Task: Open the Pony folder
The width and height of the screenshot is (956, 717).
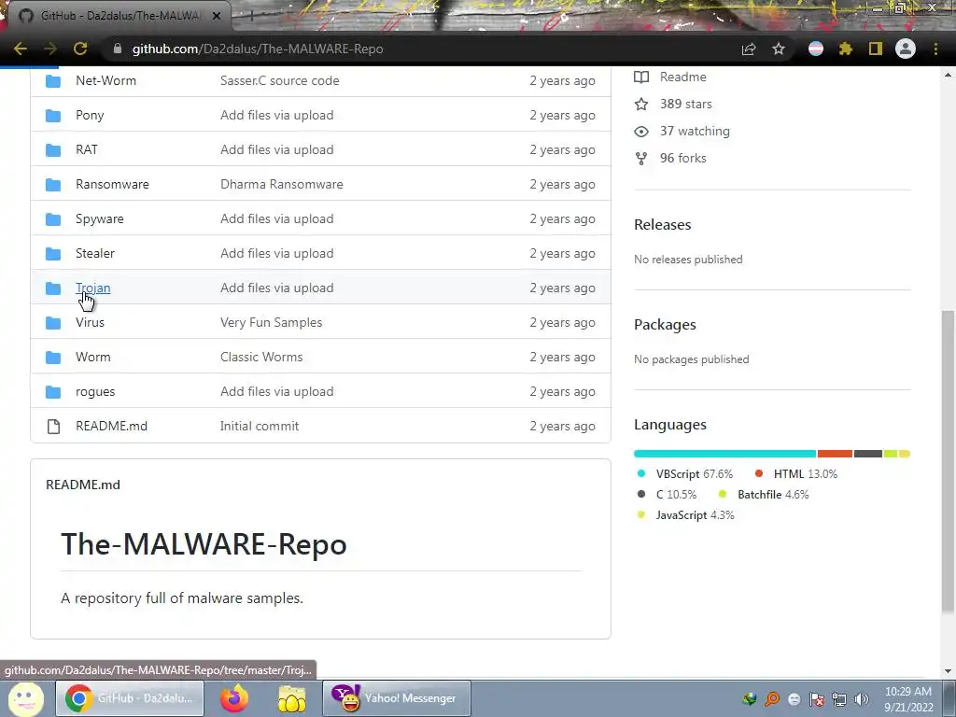Action: [90, 115]
